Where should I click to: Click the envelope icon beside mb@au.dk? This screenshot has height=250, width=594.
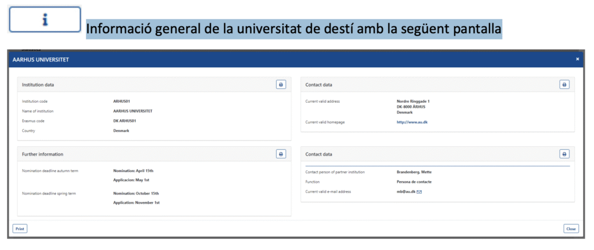(419, 192)
